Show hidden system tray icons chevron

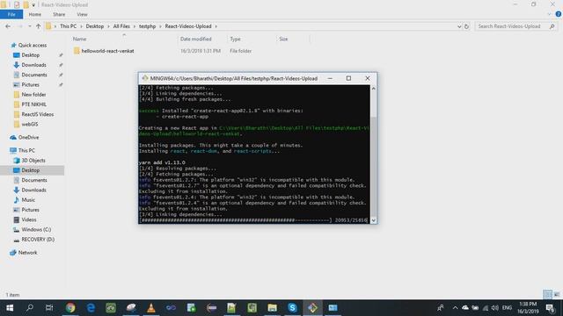(x=455, y=308)
